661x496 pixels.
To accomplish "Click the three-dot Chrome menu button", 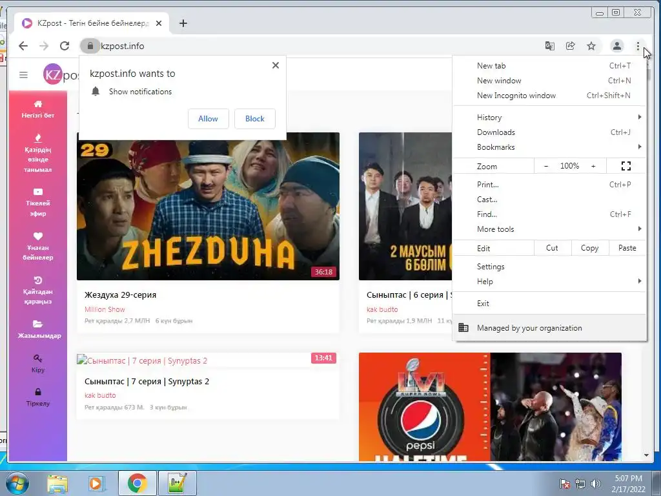I will (638, 46).
